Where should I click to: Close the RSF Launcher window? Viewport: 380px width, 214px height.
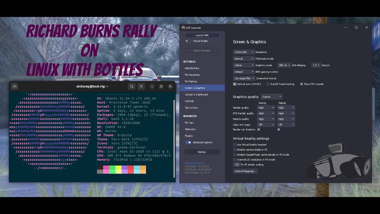367,27
